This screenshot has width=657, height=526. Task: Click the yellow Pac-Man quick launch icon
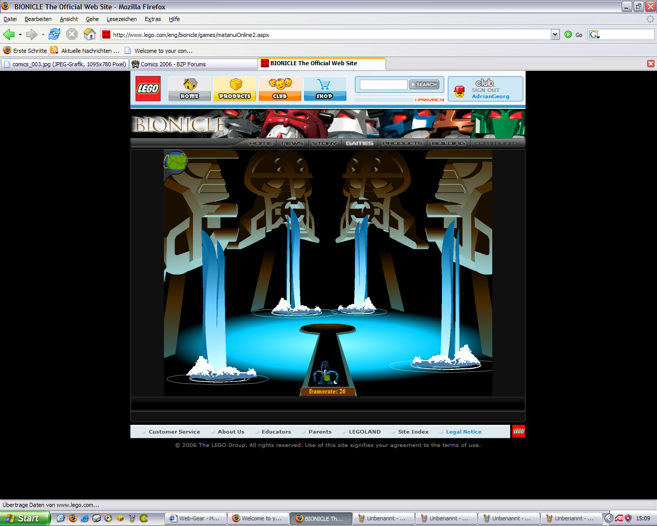click(144, 518)
